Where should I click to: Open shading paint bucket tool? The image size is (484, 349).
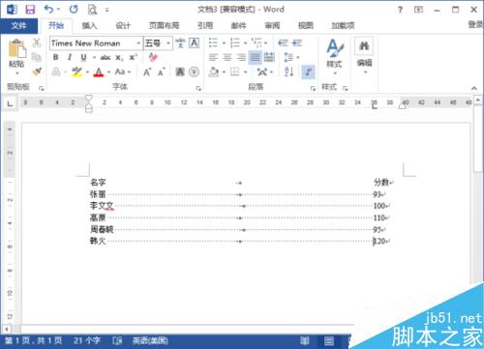click(x=213, y=72)
